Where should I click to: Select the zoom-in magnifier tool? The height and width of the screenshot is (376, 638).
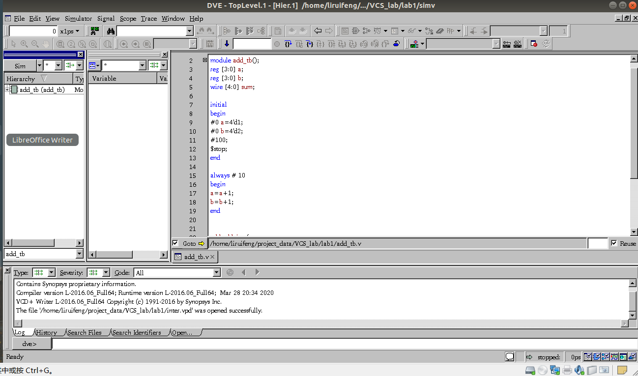coord(24,44)
